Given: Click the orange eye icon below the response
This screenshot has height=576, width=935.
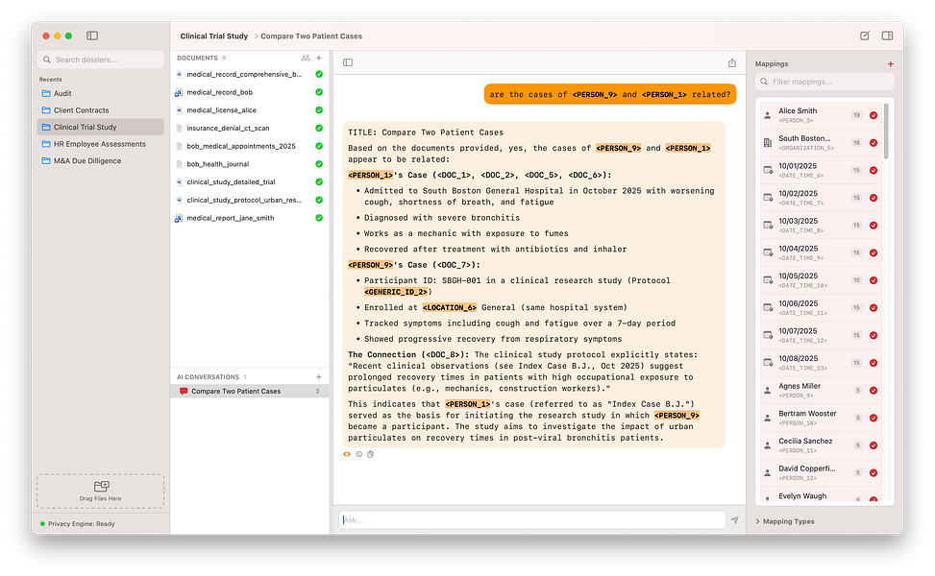Looking at the screenshot, I should (347, 454).
